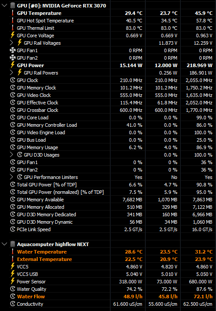Viewport: 216px width, 311px height.
Task: Click the Water Flow gauge icon
Action: (x=13, y=297)
